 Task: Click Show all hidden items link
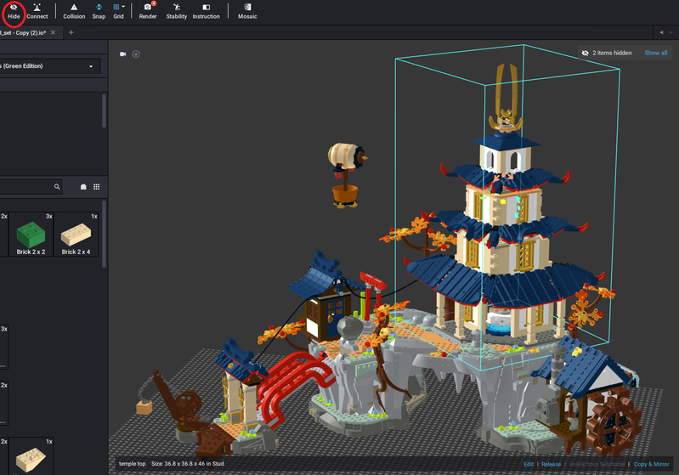point(655,53)
